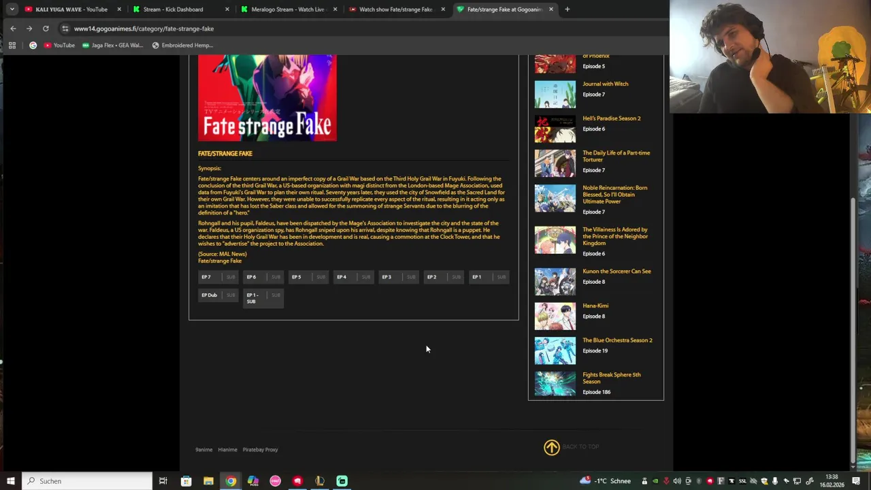Go back to the previous page
This screenshot has height=490, width=871.
[x=13, y=29]
